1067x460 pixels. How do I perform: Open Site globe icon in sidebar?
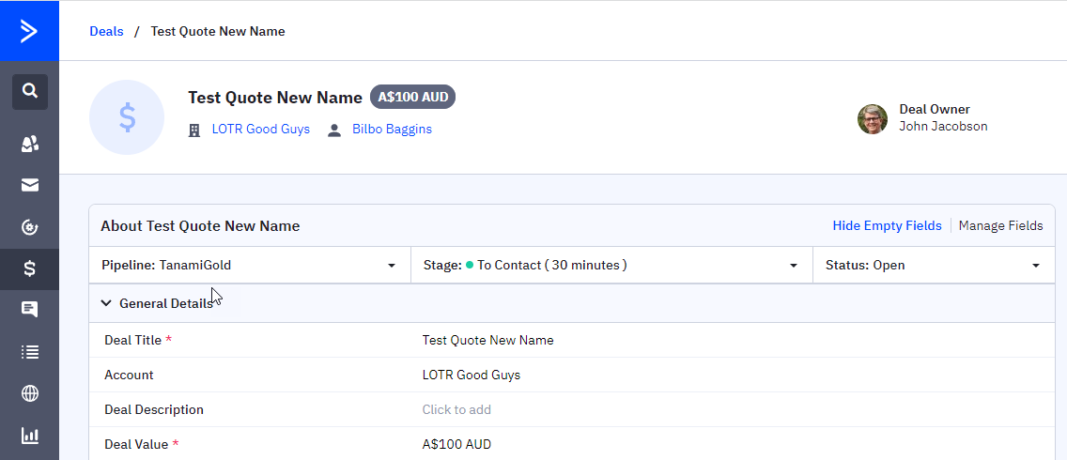coord(30,393)
